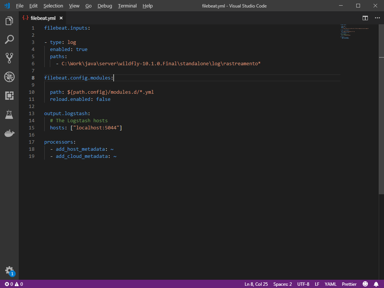
Task: Open the feedback smiley in status bar
Action: point(365,284)
